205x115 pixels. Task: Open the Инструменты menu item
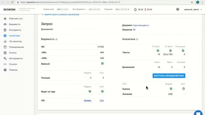pos(16,58)
